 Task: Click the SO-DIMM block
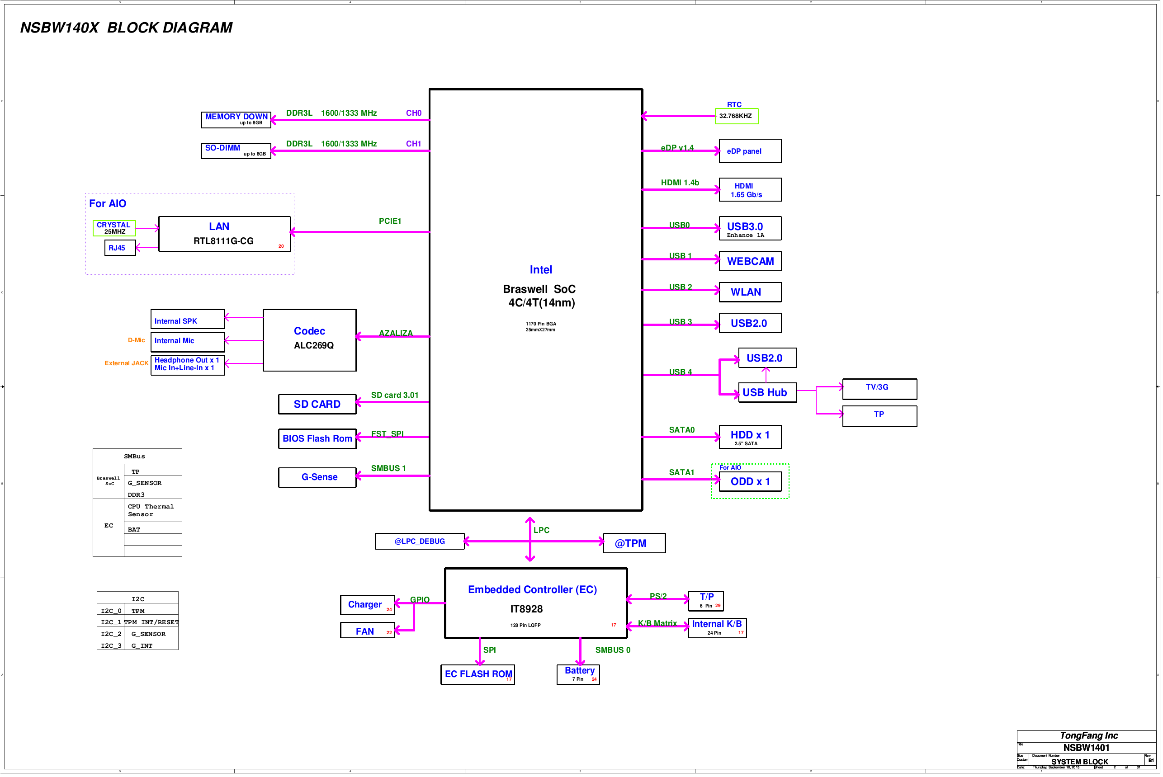point(236,151)
